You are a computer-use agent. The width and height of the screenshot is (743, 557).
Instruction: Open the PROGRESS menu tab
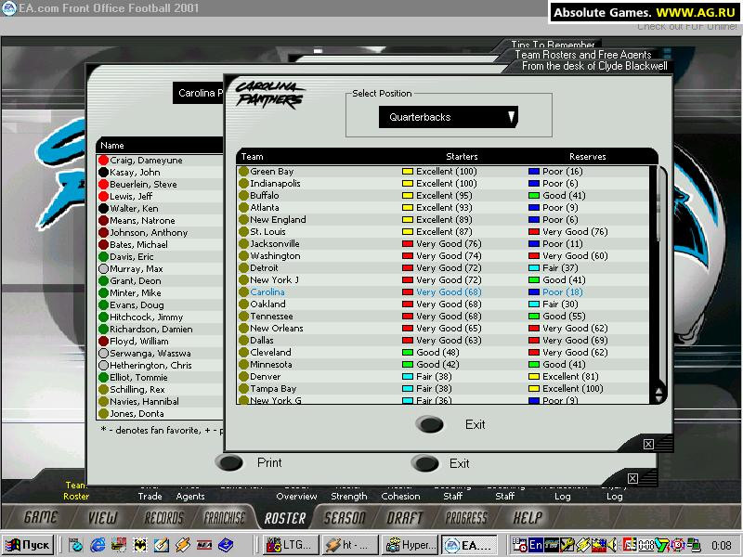pyautogui.click(x=466, y=517)
